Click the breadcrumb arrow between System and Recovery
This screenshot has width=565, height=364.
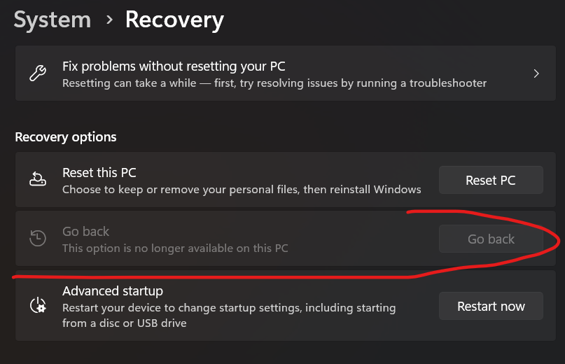coord(109,20)
